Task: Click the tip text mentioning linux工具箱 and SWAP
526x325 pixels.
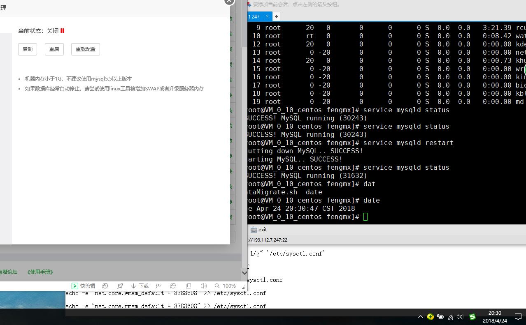Action: coord(114,89)
